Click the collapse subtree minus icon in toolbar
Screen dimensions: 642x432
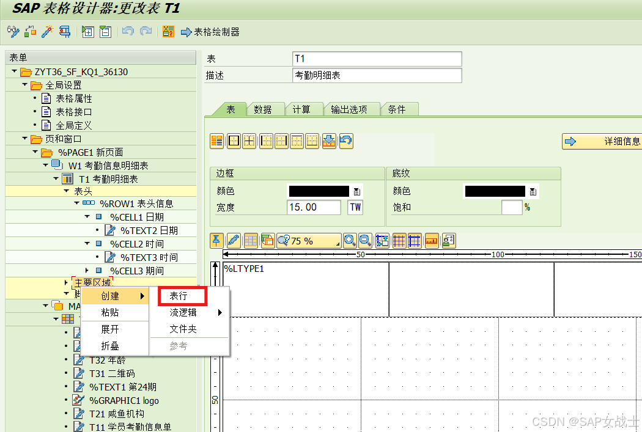(105, 32)
